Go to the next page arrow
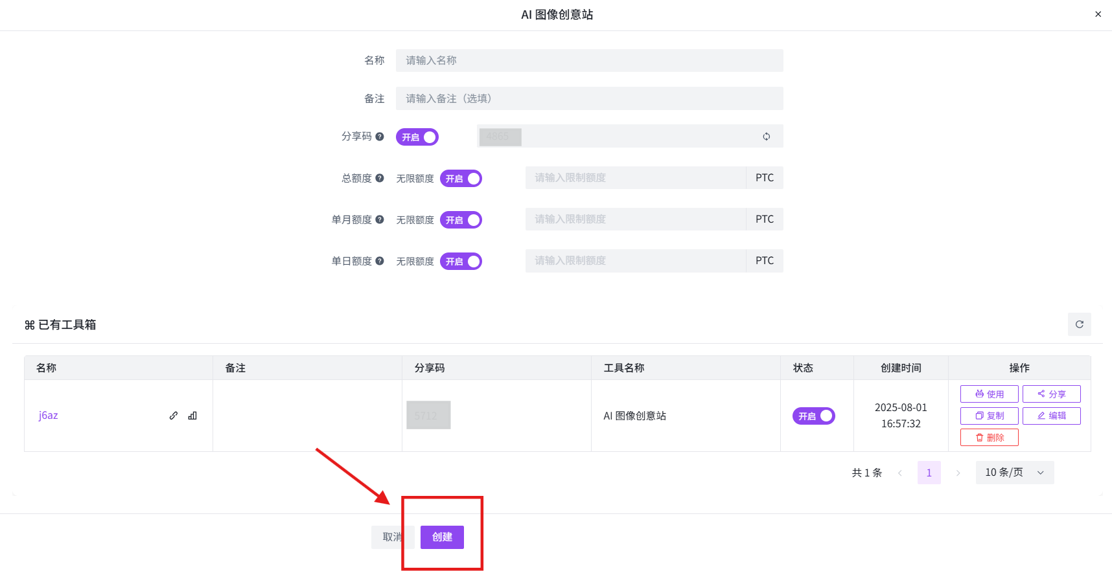 958,473
